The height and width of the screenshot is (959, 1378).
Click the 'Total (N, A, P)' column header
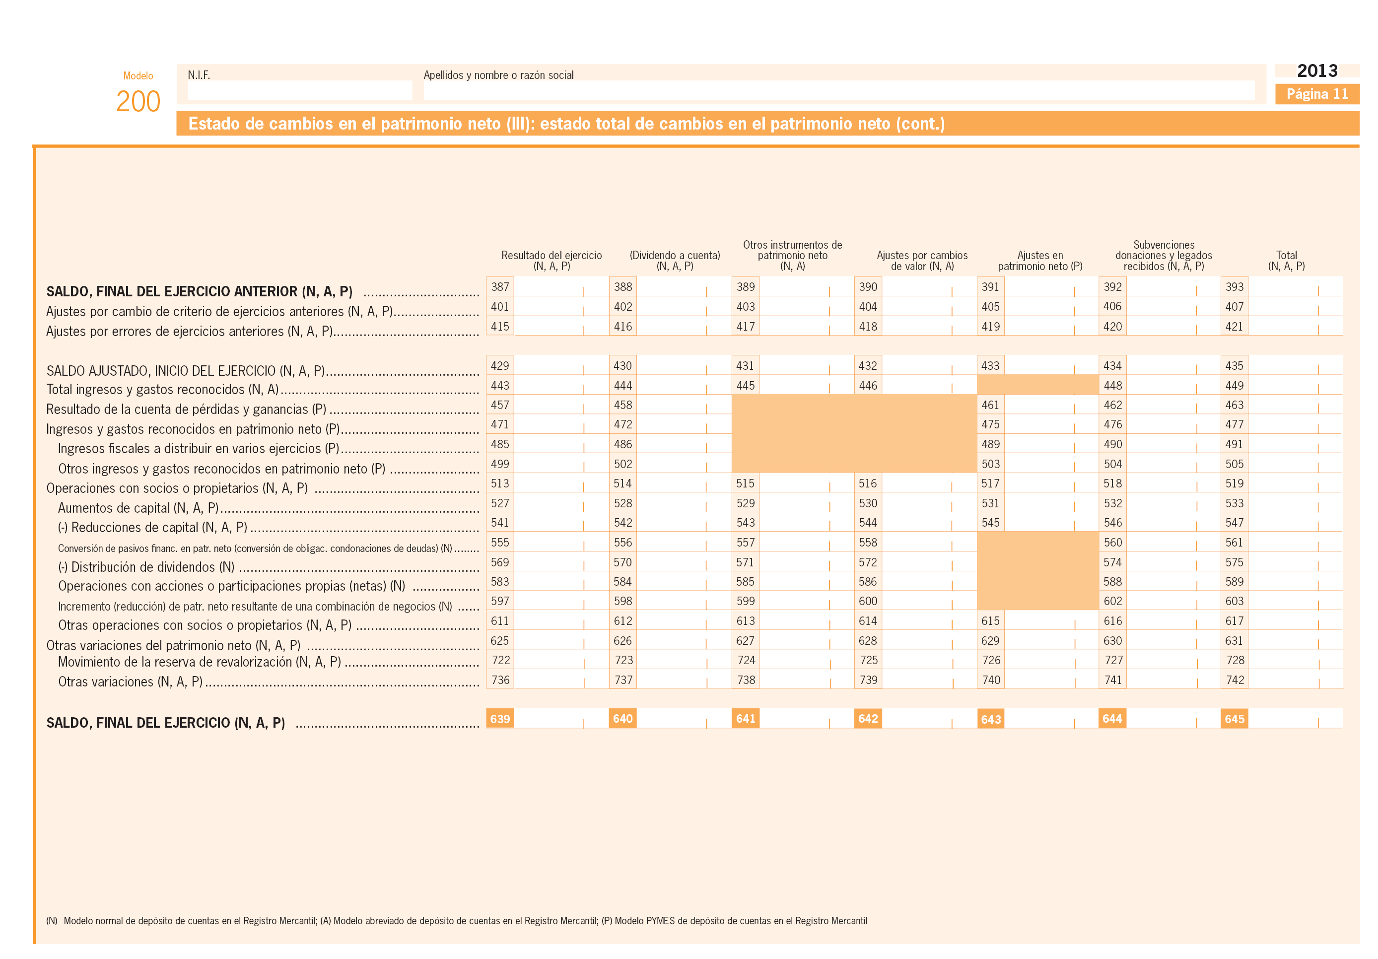1286,261
